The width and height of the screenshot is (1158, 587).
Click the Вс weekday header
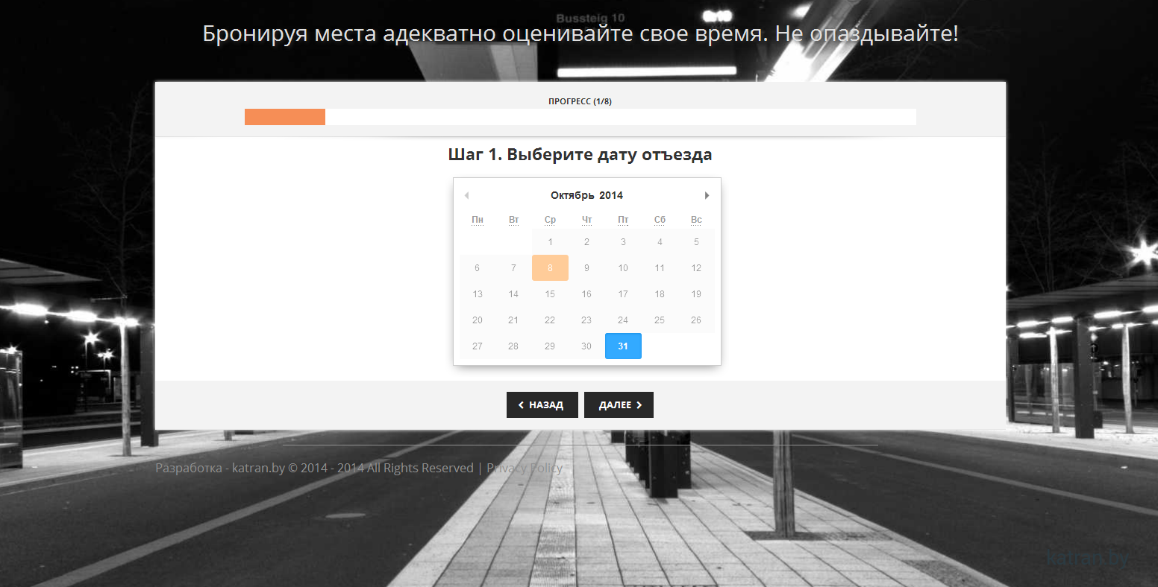[x=696, y=220]
